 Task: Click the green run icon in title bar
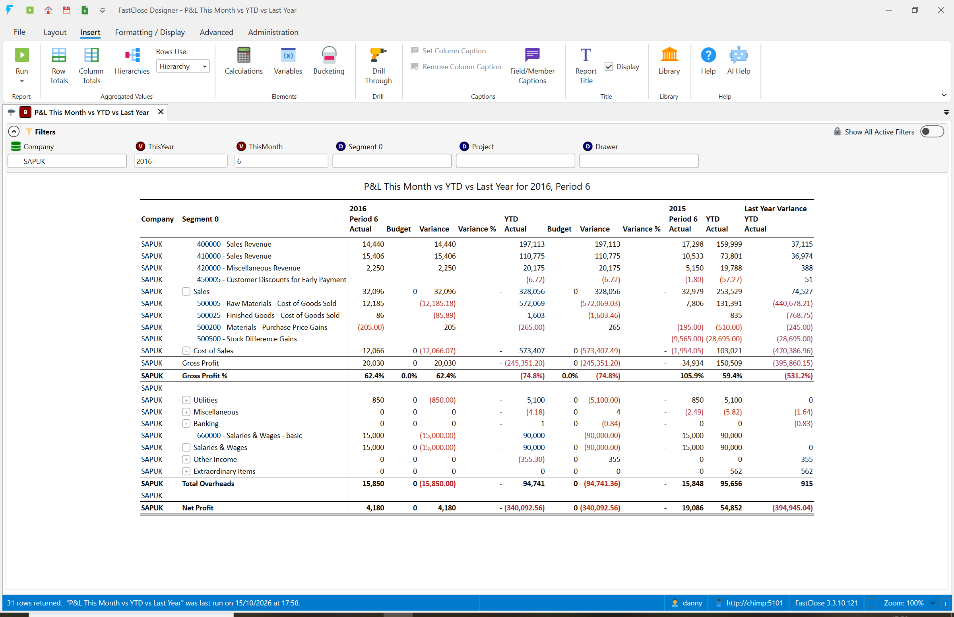[x=30, y=10]
